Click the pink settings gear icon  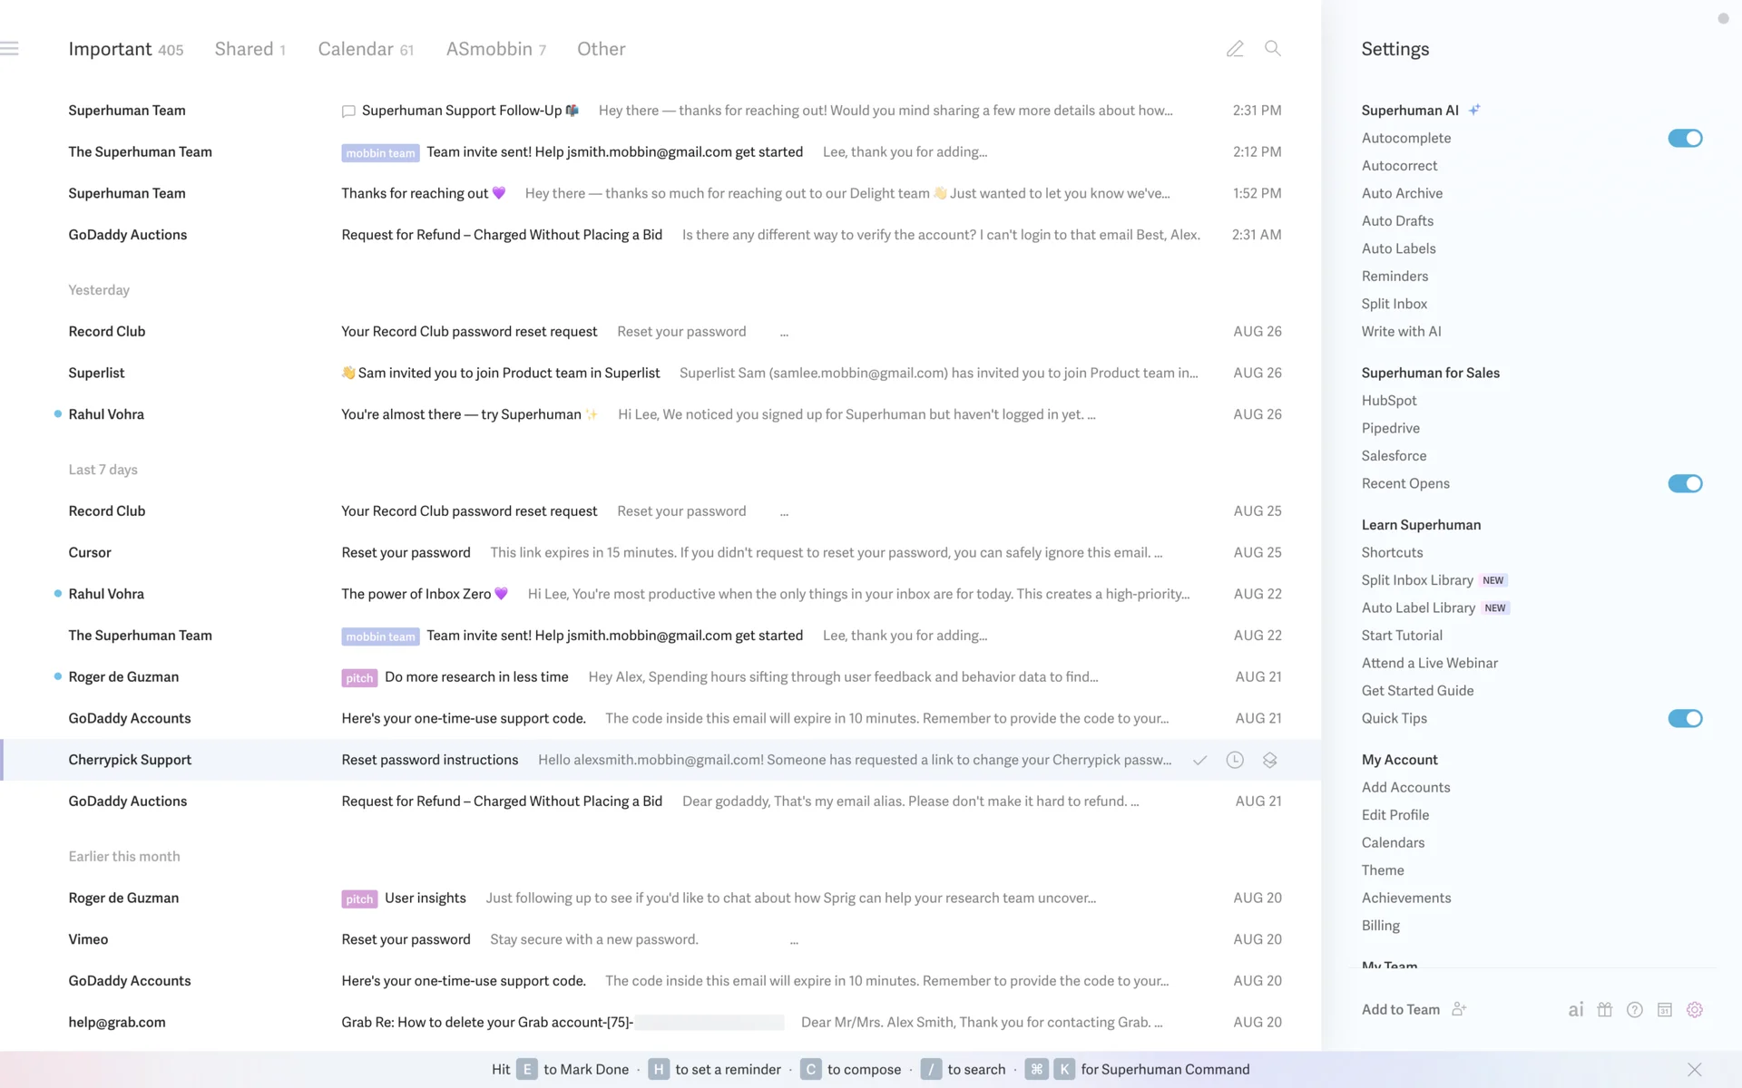[x=1695, y=1010]
